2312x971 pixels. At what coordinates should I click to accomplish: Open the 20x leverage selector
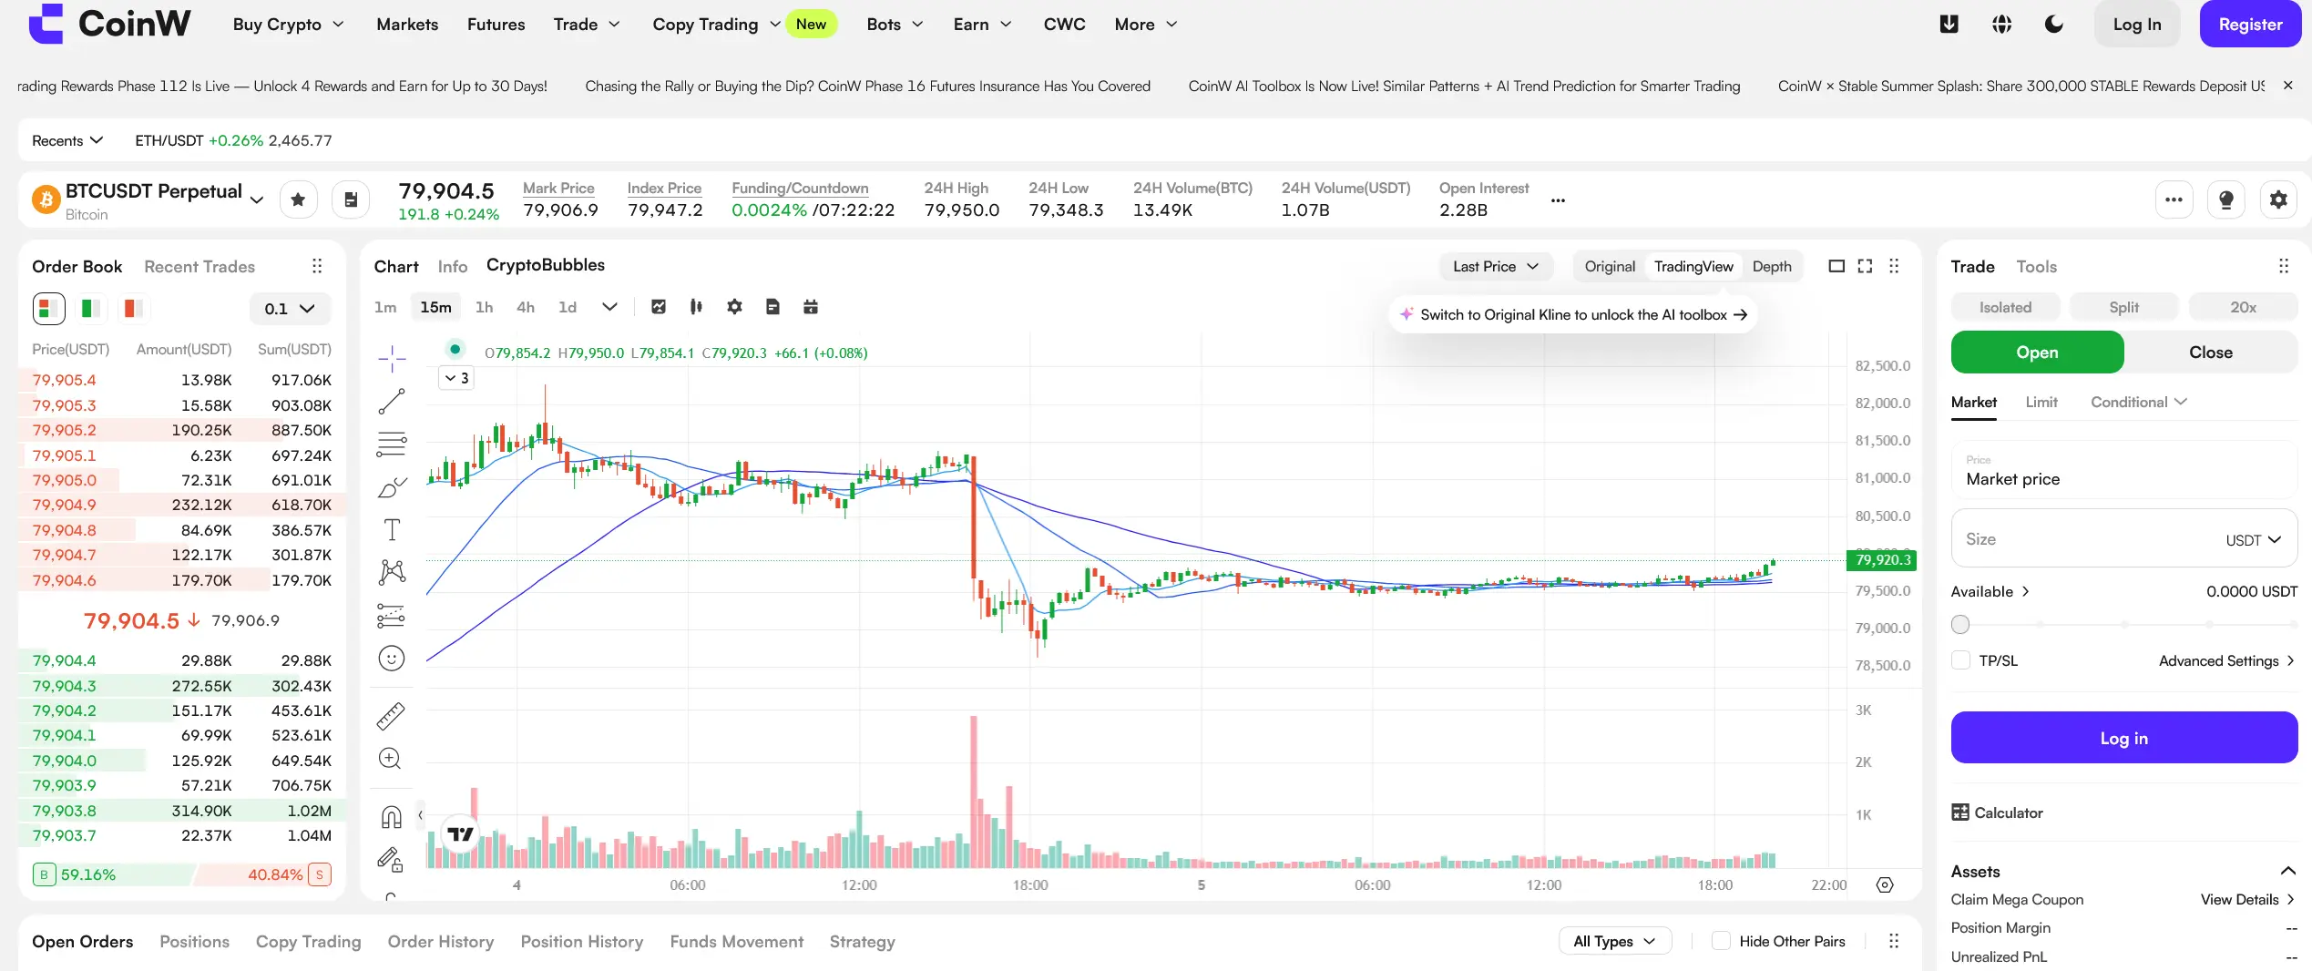tap(2243, 307)
